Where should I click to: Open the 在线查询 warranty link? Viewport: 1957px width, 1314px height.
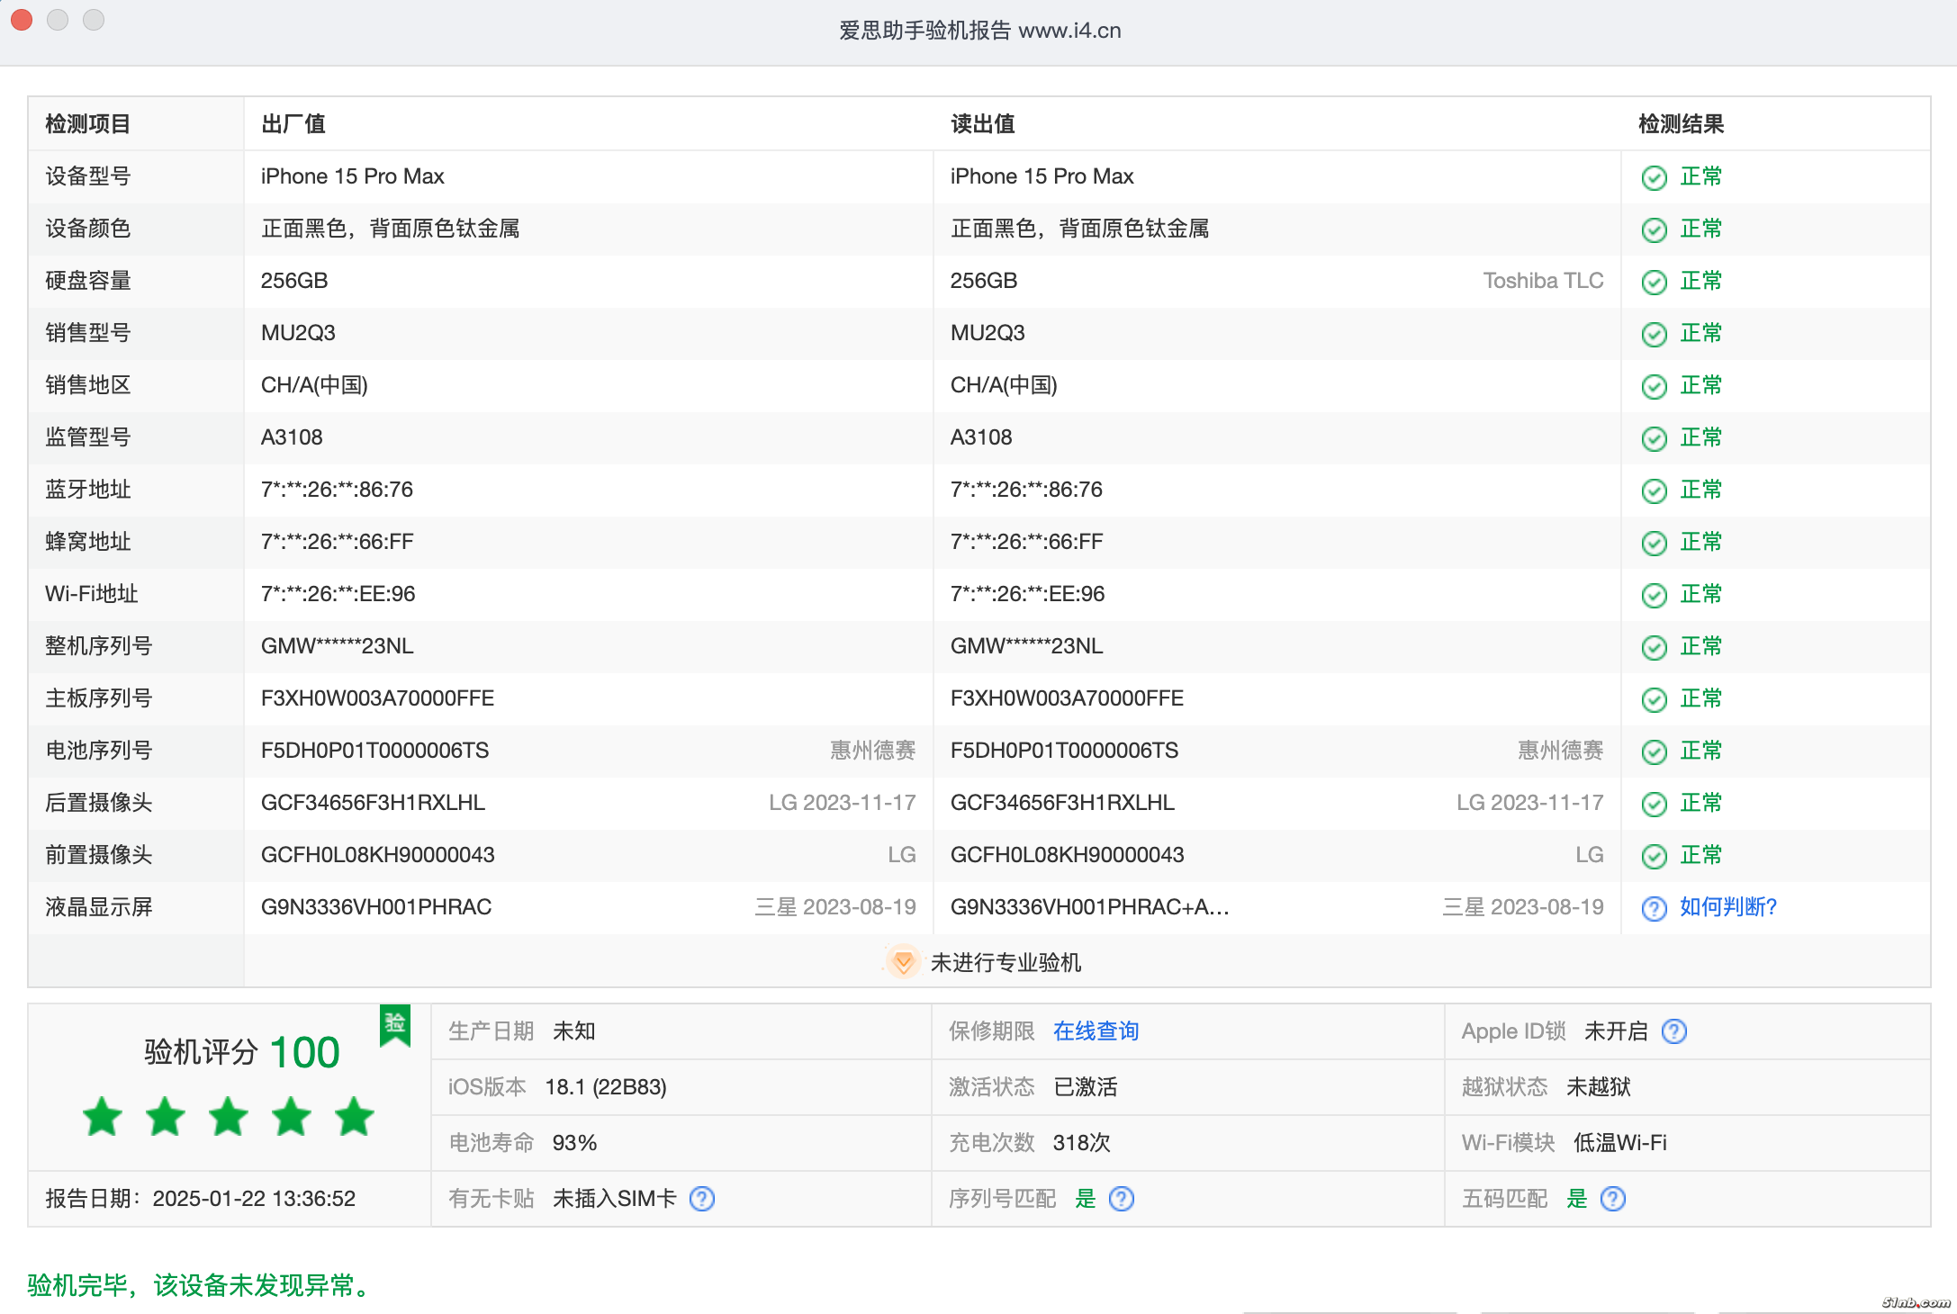[x=1096, y=1031]
